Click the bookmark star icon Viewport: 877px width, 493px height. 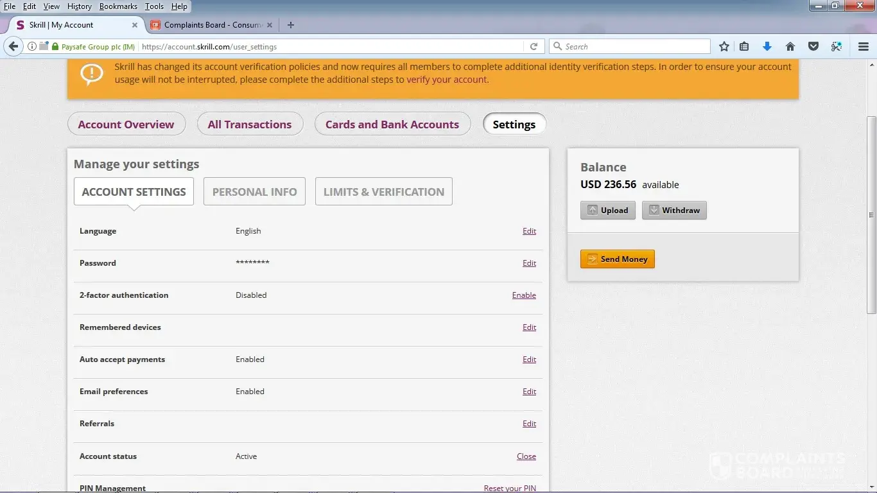tap(724, 46)
